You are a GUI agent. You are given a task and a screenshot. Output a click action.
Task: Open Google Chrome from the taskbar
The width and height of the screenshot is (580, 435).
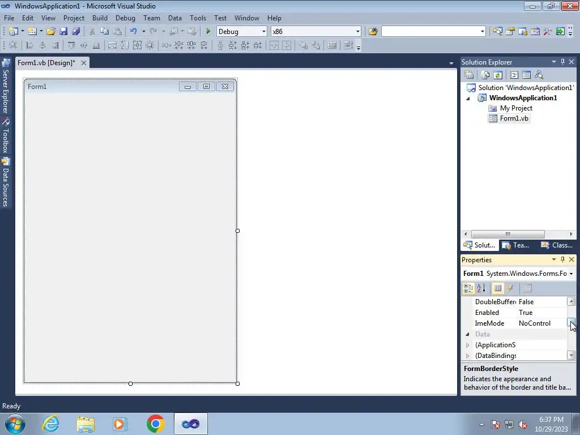point(156,424)
